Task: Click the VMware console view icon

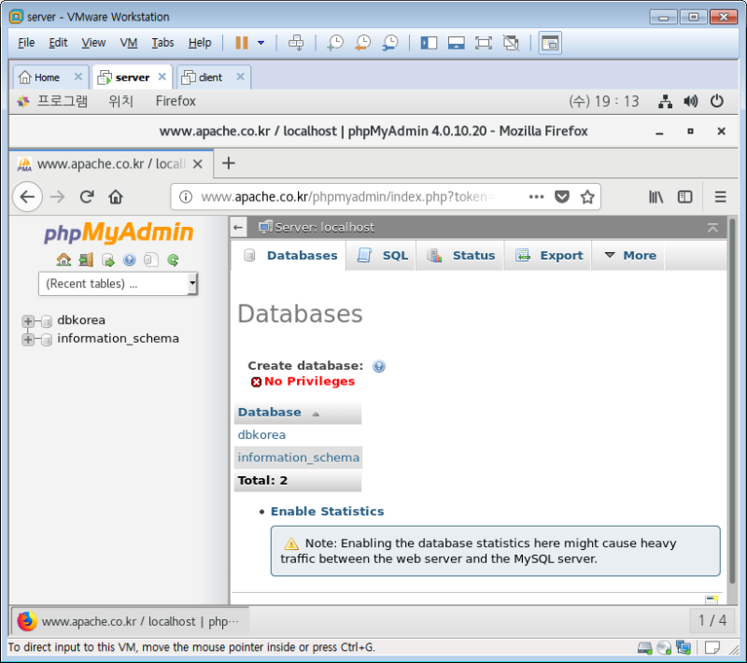Action: 550,43
